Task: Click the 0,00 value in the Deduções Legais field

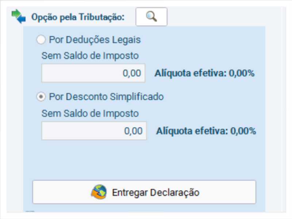Action: tap(131, 73)
